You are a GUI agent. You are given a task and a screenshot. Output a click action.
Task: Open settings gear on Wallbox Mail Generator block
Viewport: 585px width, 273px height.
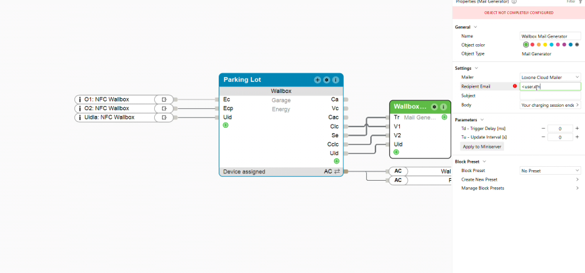434,106
